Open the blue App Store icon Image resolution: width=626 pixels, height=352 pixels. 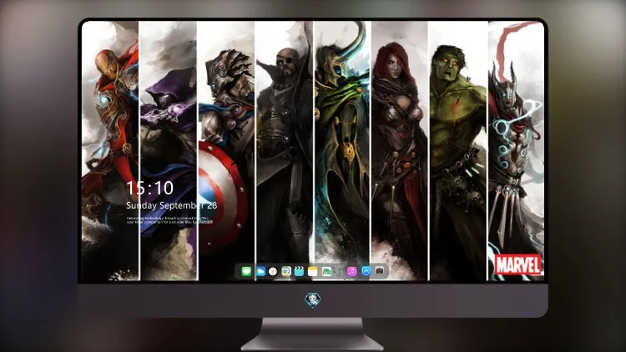tap(366, 271)
